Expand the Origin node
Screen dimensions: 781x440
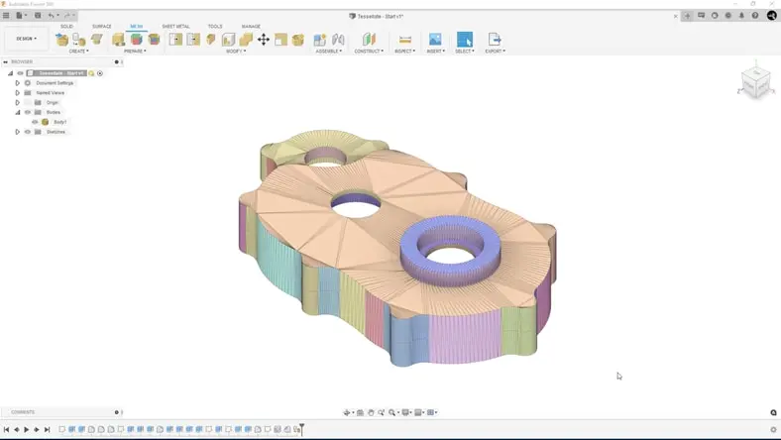pyautogui.click(x=18, y=103)
